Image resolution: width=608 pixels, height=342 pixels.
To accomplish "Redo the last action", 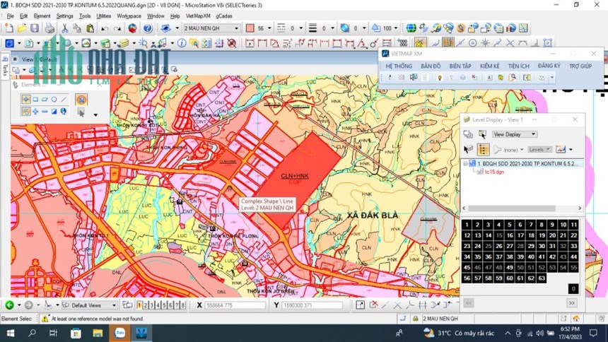I will pos(117,29).
